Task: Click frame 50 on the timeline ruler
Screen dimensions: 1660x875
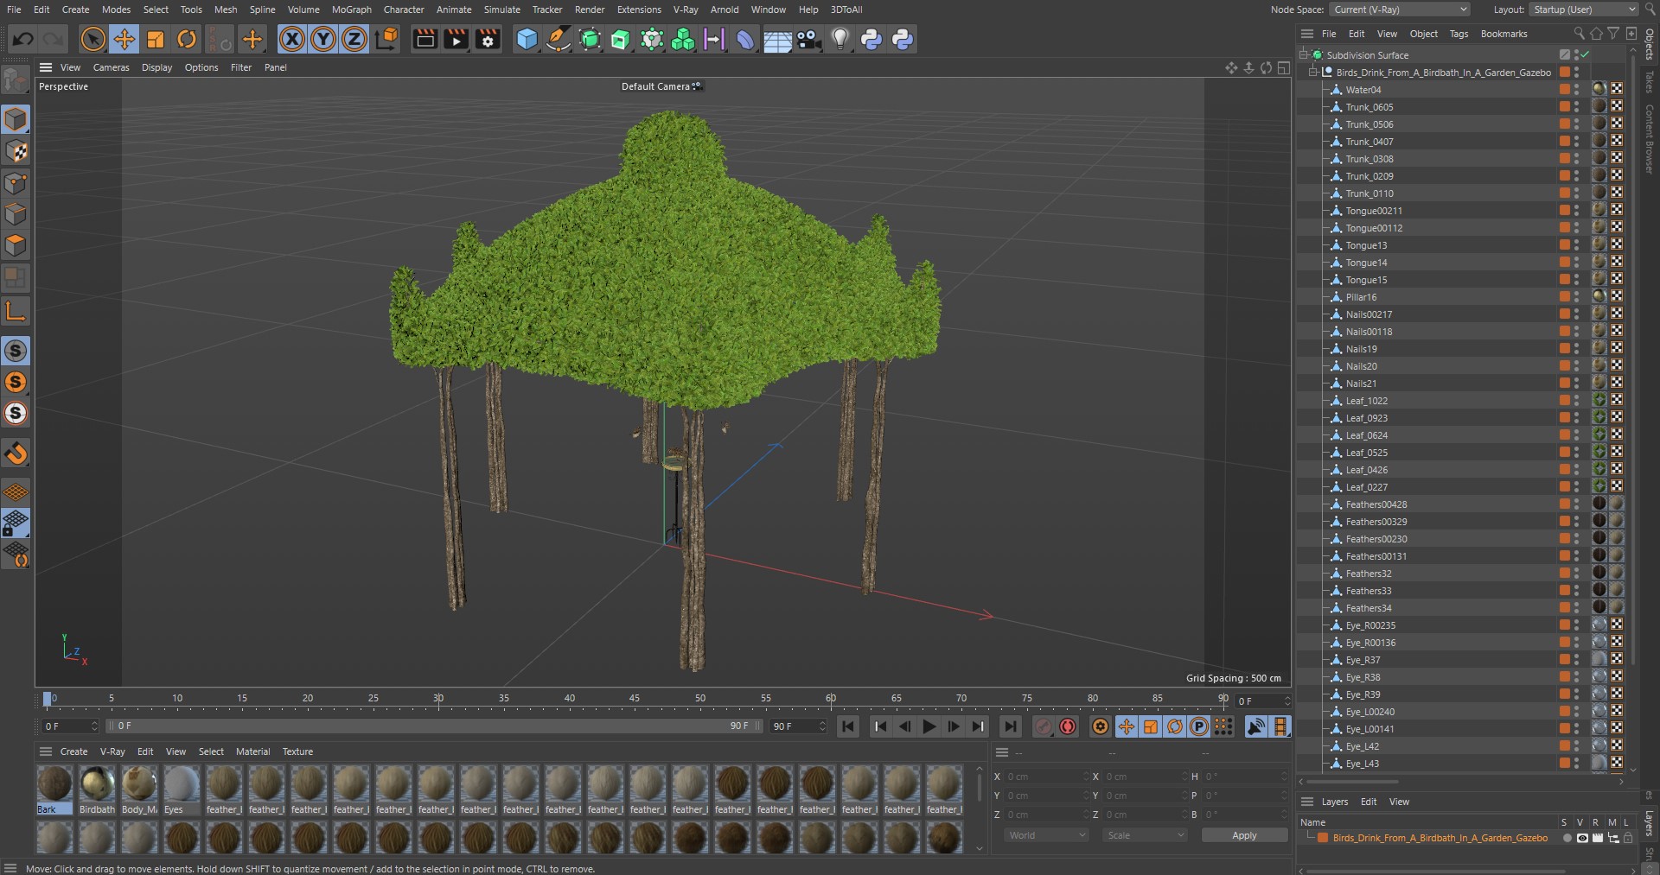Action: click(699, 699)
